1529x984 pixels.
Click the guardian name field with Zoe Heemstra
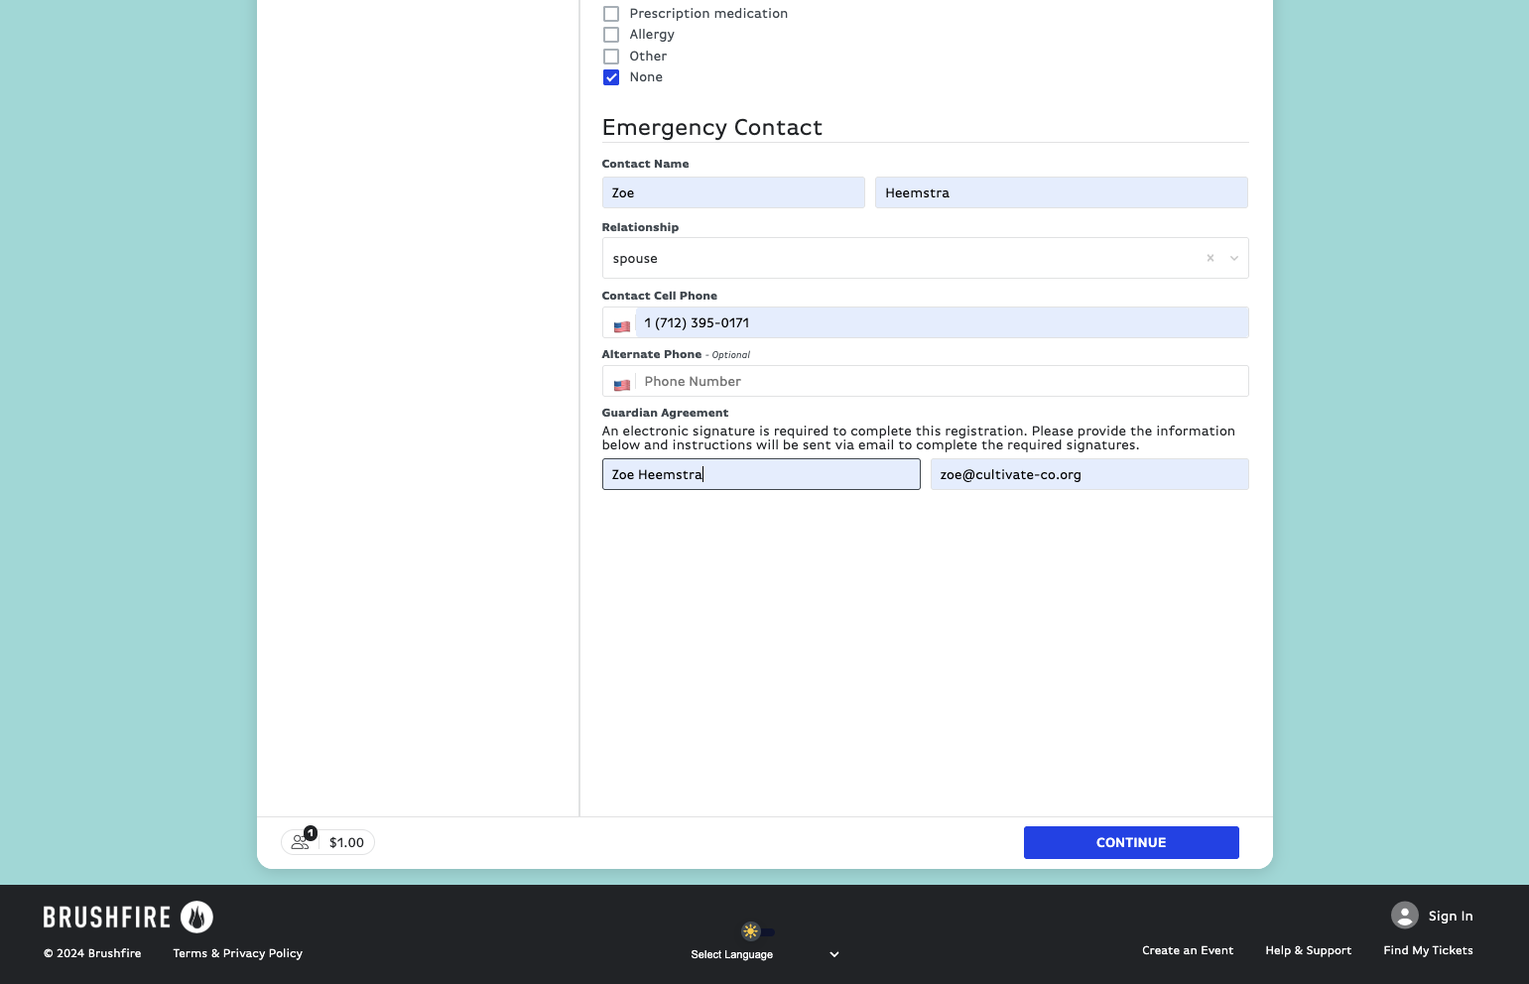pyautogui.click(x=761, y=474)
